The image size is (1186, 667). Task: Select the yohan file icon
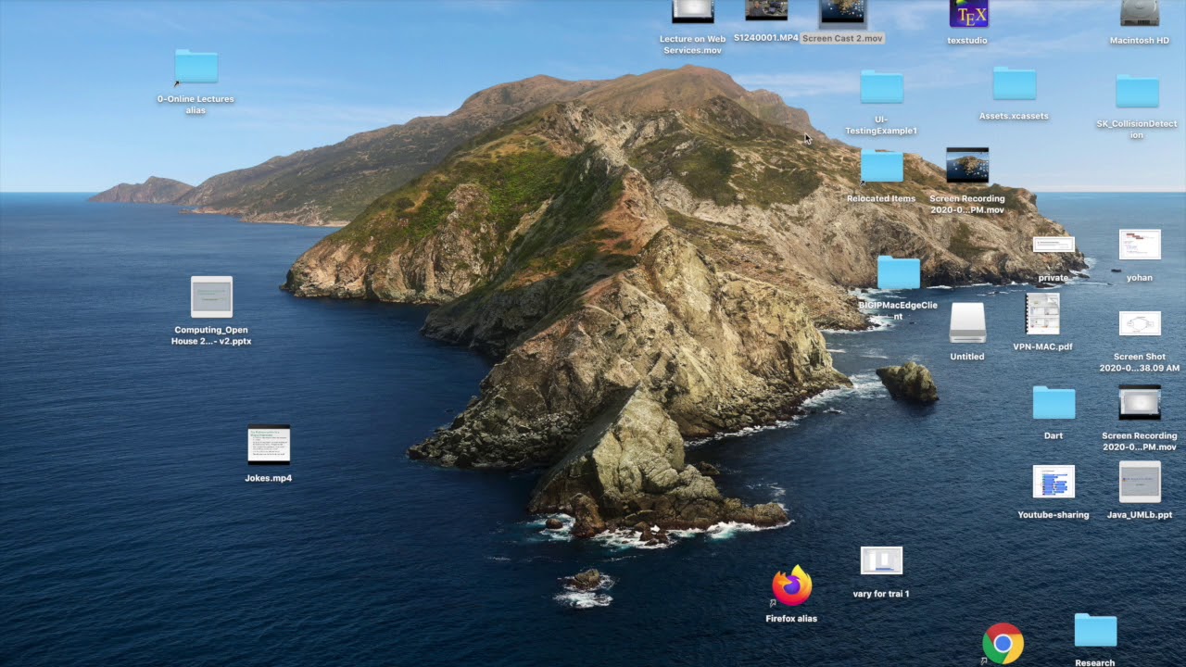[x=1140, y=245]
